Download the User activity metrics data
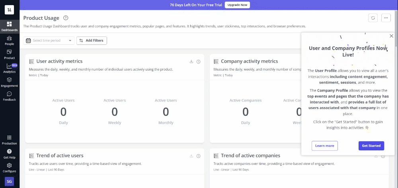Viewport: 398px width, 188px height. click(191, 61)
